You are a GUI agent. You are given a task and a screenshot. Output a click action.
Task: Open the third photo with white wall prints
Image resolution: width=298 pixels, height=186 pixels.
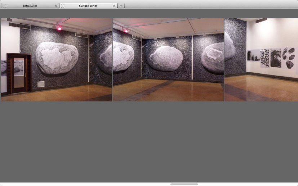pyautogui.click(x=261, y=60)
